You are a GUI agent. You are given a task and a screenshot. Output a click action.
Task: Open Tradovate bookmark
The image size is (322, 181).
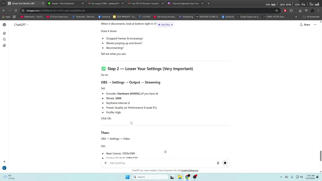84,17
